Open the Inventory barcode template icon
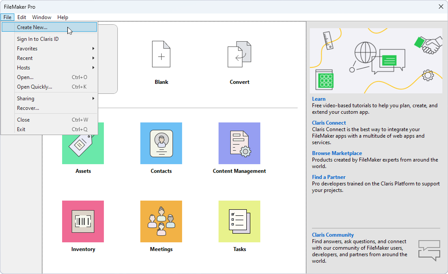448x274 pixels. [83, 221]
